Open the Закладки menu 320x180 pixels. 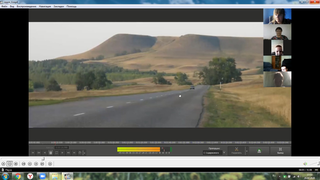pos(58,7)
